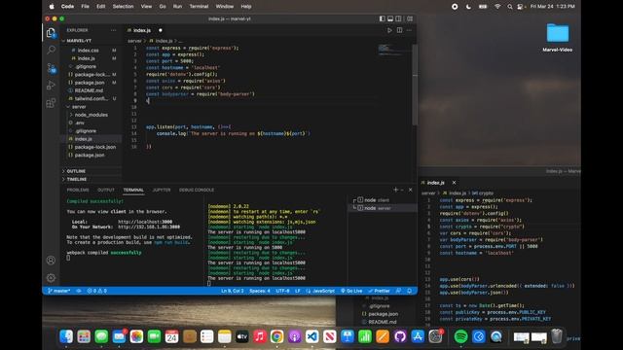623x350 pixels.
Task: Add a new terminal with plus icon
Action: [x=395, y=190]
